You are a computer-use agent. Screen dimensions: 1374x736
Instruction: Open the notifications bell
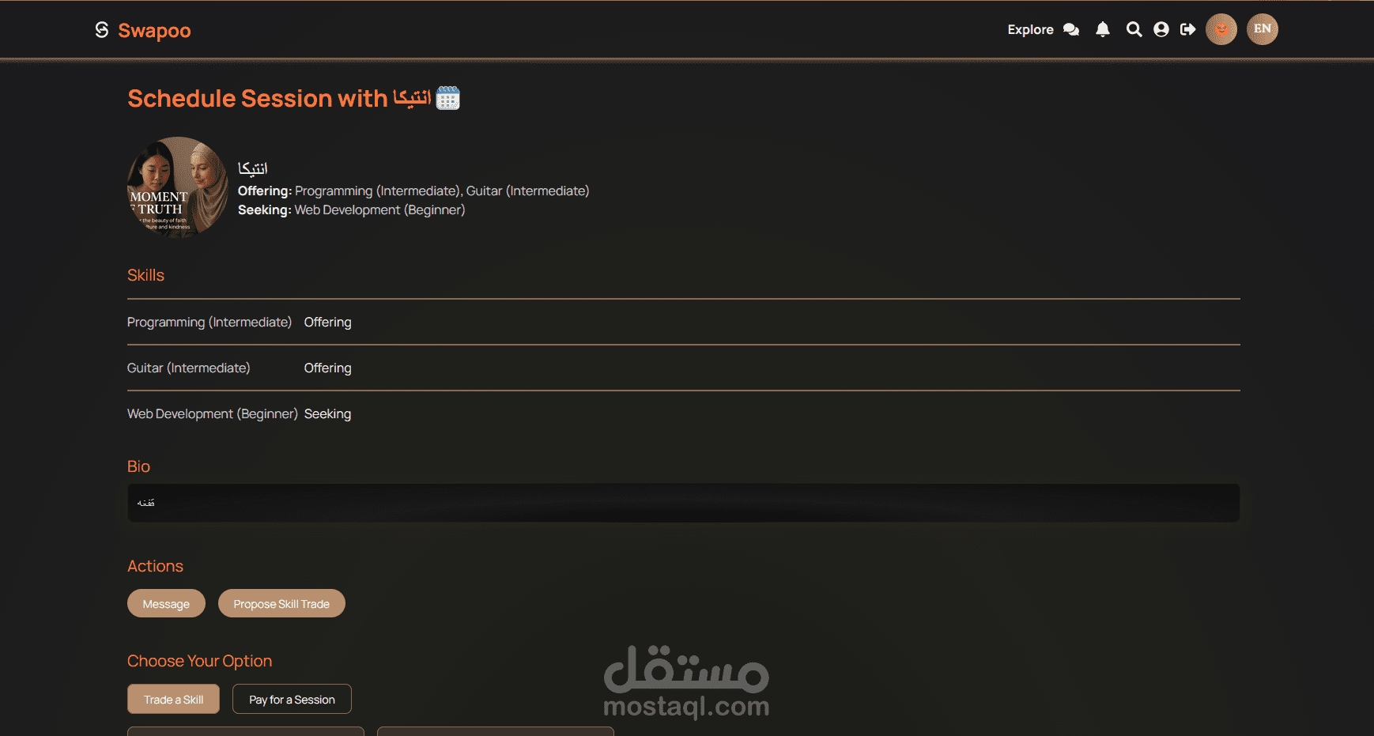pos(1103,29)
